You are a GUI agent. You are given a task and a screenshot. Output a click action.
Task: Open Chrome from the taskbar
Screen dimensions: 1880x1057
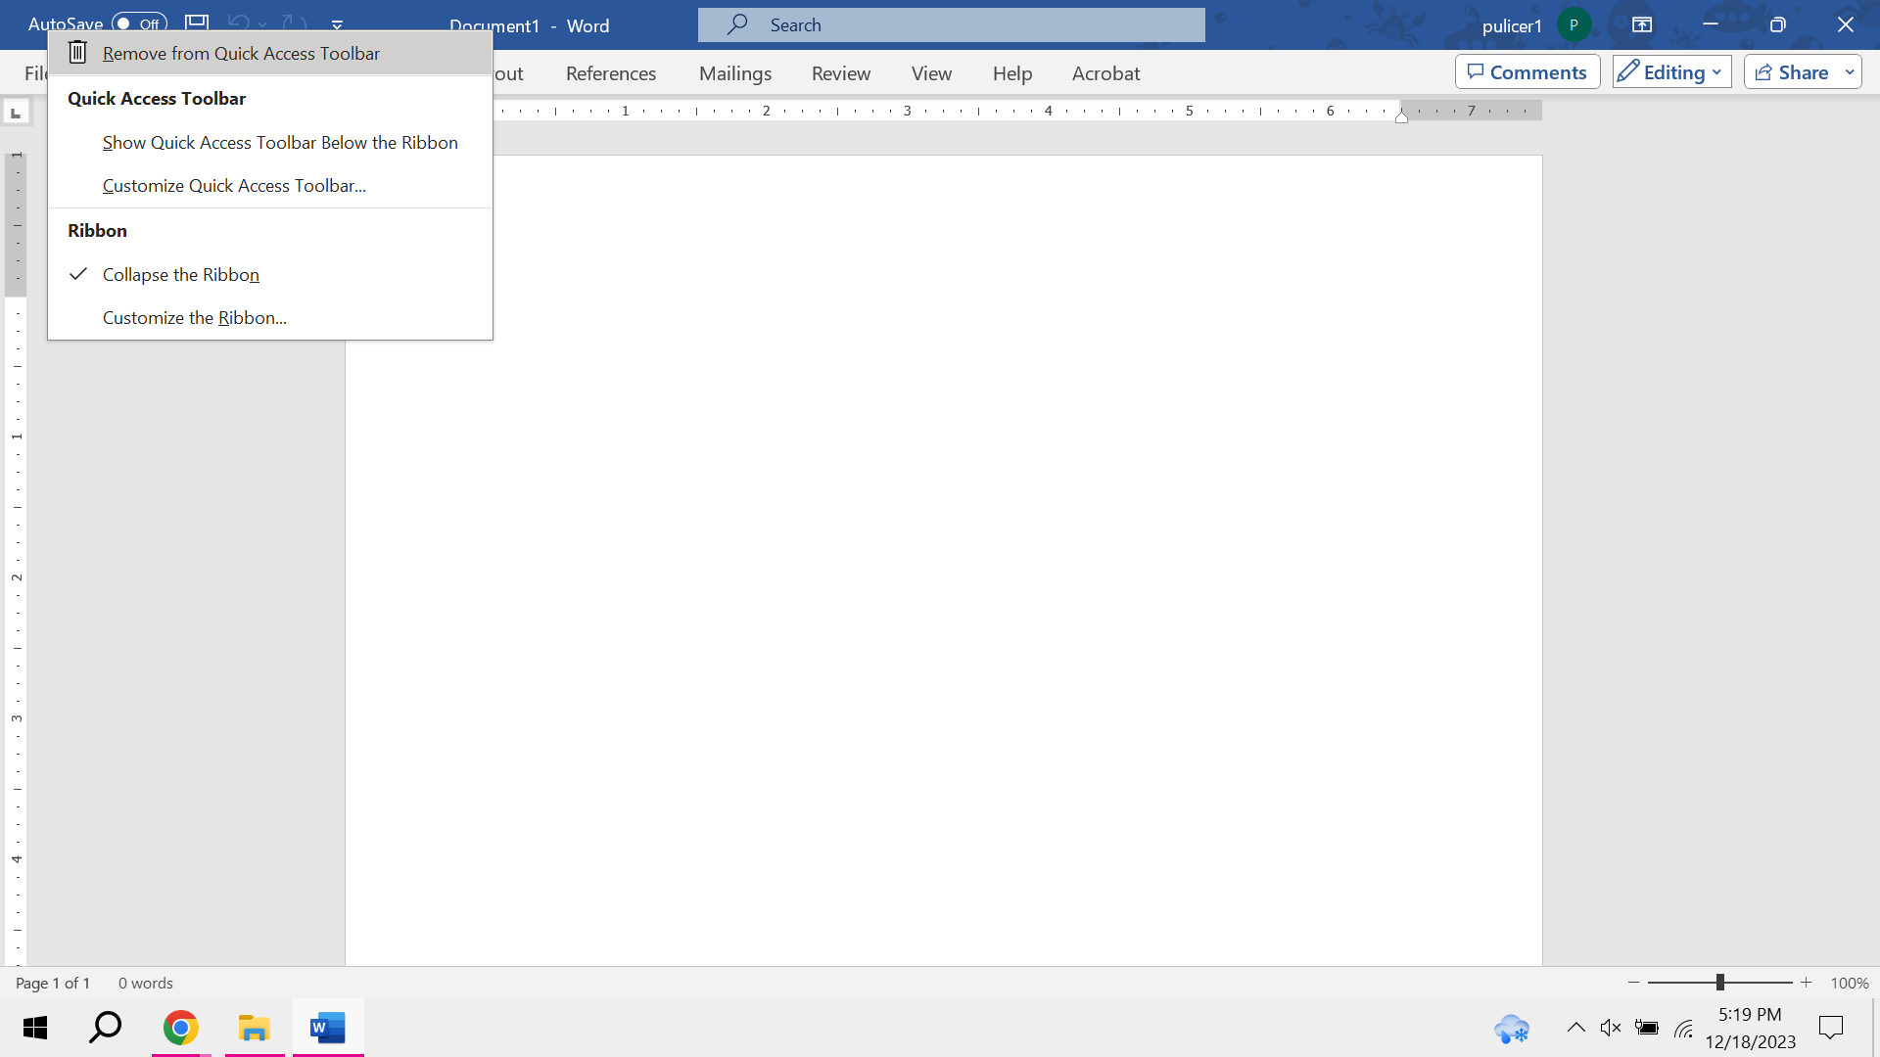pos(180,1028)
